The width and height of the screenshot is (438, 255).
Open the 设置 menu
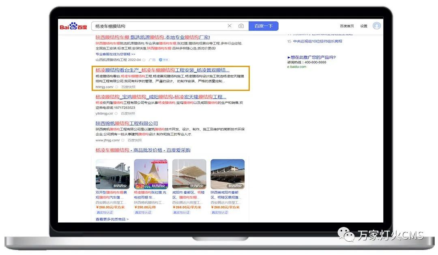point(364,26)
